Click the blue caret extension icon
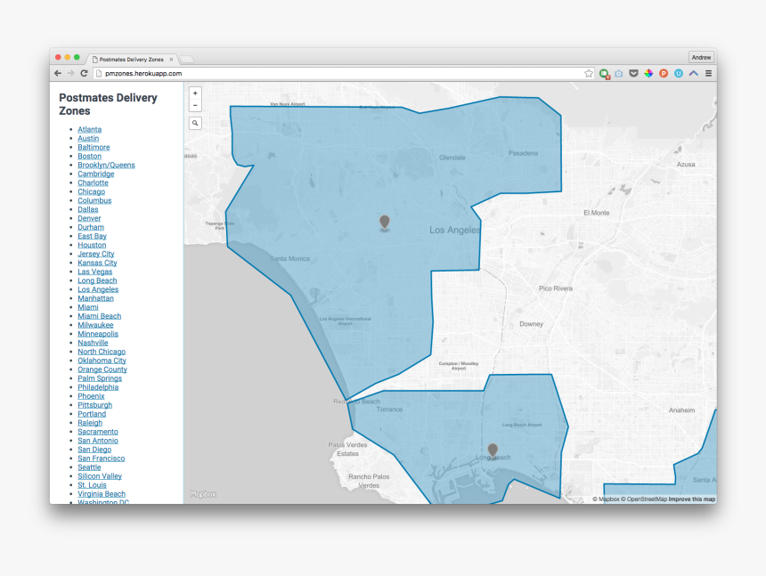This screenshot has width=766, height=576. pyautogui.click(x=694, y=73)
